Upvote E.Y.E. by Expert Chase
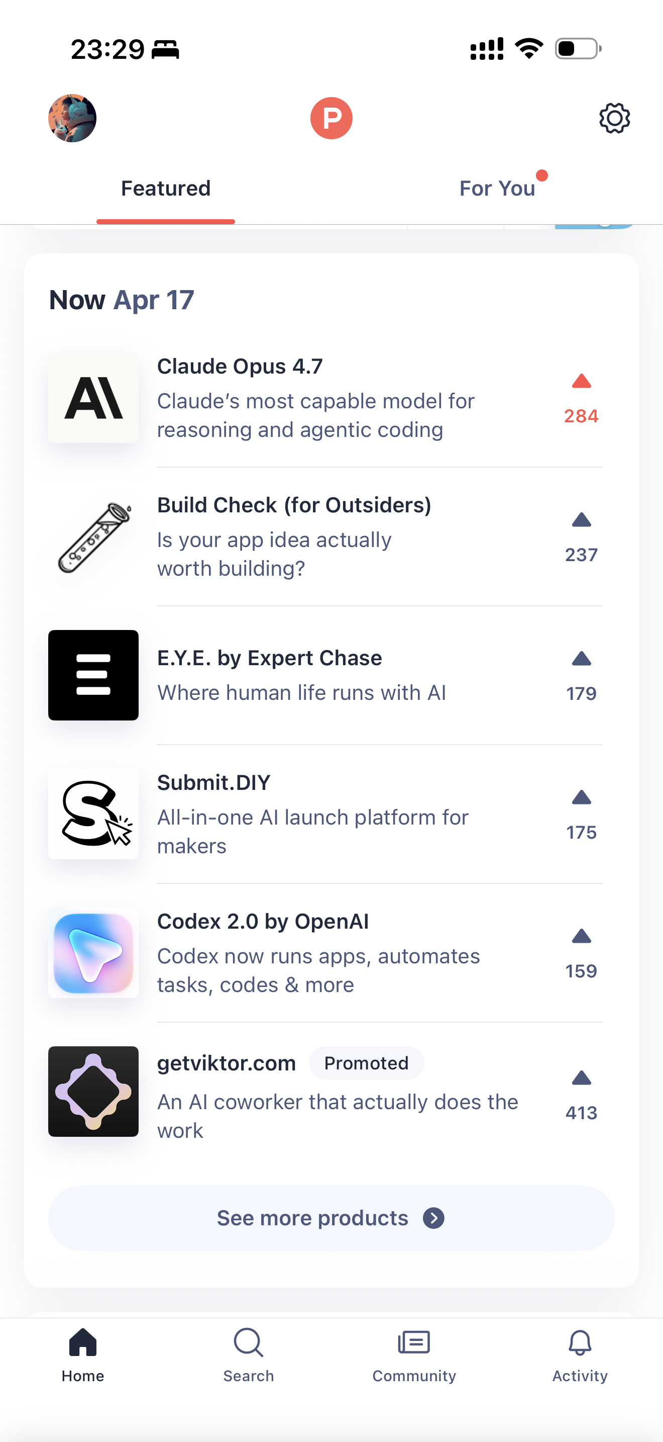 click(581, 676)
